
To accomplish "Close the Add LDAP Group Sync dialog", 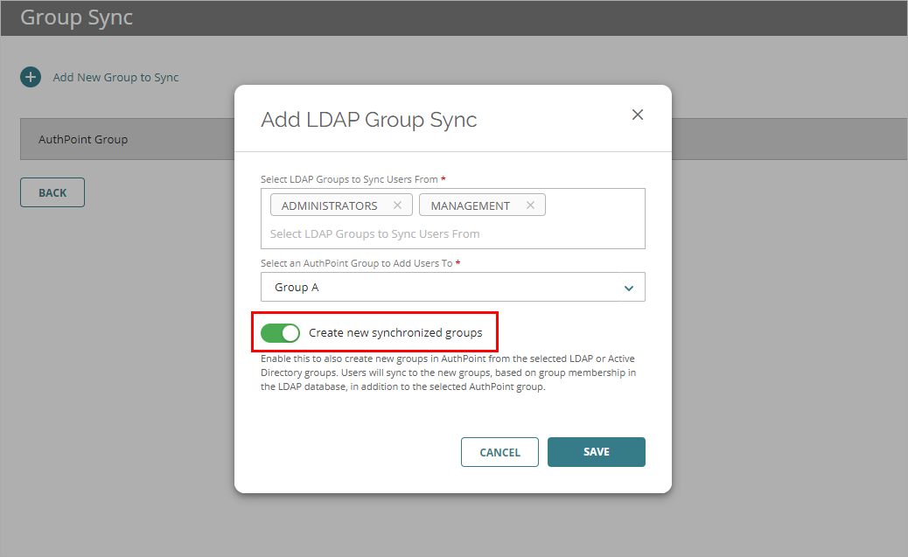I will [x=638, y=115].
